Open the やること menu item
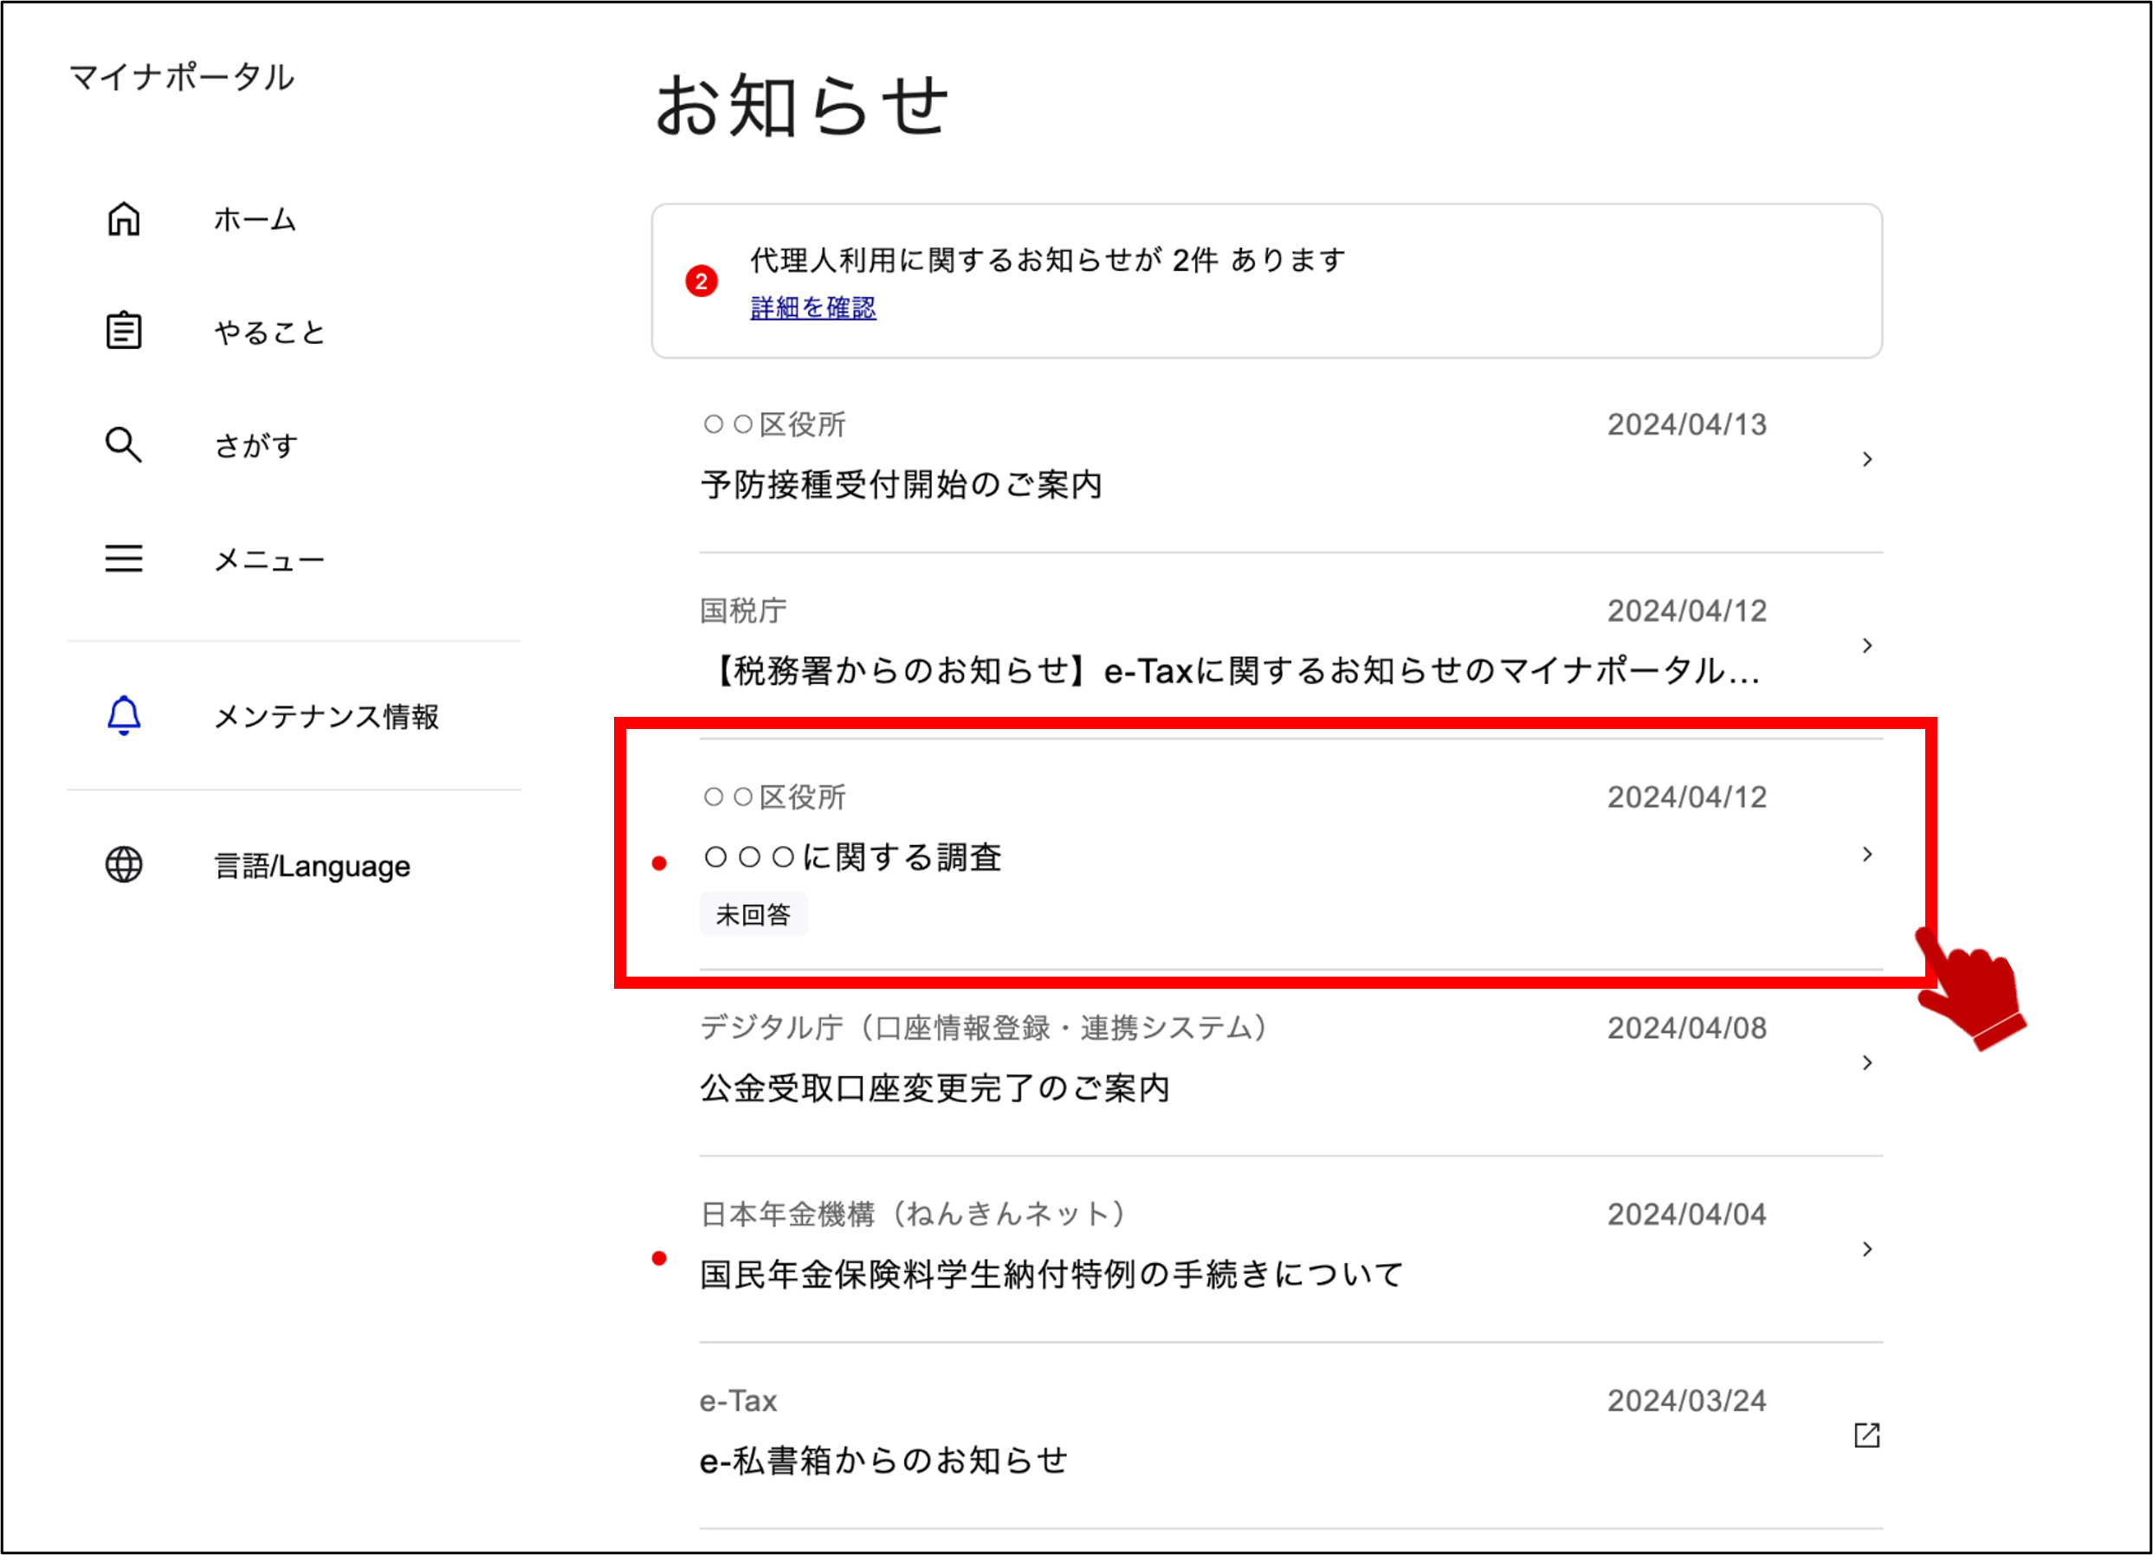The width and height of the screenshot is (2153, 1555). 269,332
